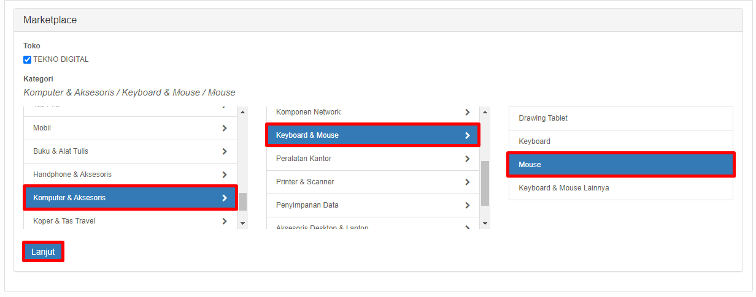The height and width of the screenshot is (297, 756).
Task: Select Drawing Tablet from the last column
Action: pyautogui.click(x=620, y=118)
